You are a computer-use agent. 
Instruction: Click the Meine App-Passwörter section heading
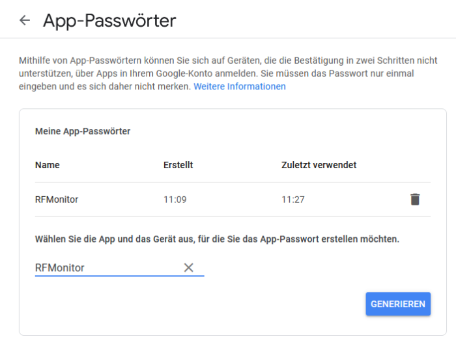click(83, 131)
